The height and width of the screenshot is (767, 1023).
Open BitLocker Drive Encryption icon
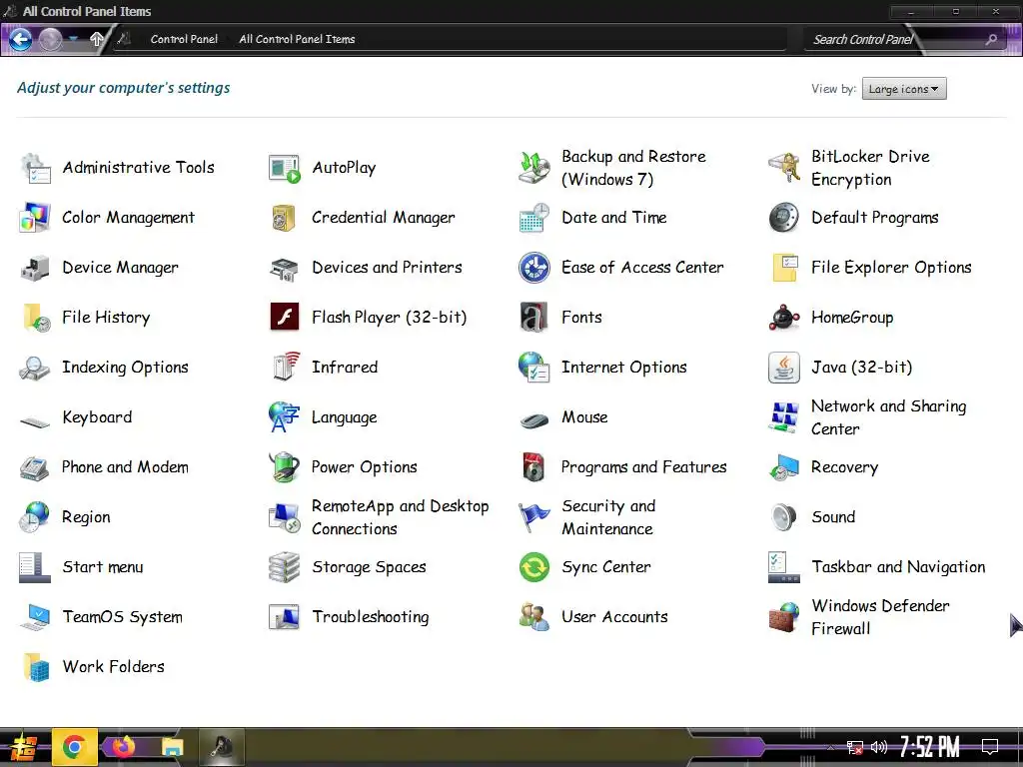coord(784,168)
